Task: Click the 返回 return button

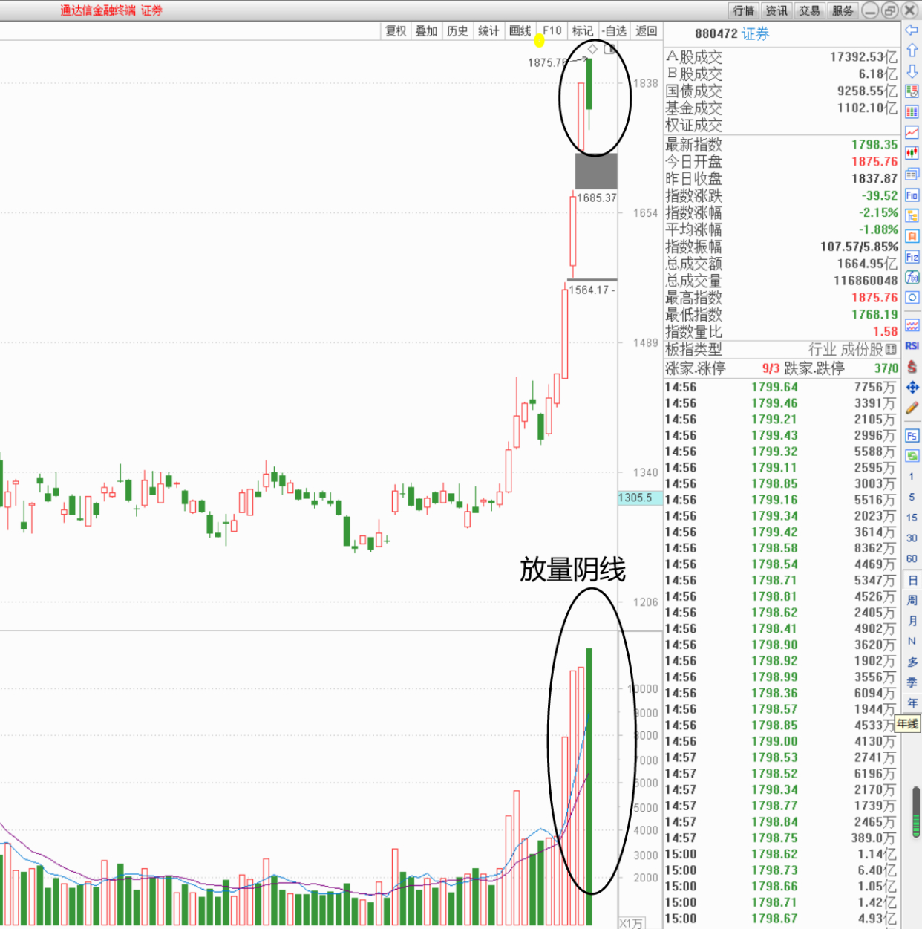Action: pos(647,31)
